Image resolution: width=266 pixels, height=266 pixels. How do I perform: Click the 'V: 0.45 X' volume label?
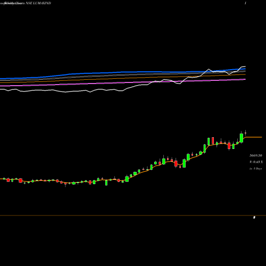click(256, 162)
